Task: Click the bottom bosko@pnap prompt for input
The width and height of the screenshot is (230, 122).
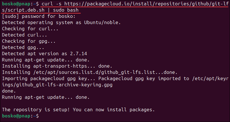Action: click(20, 116)
